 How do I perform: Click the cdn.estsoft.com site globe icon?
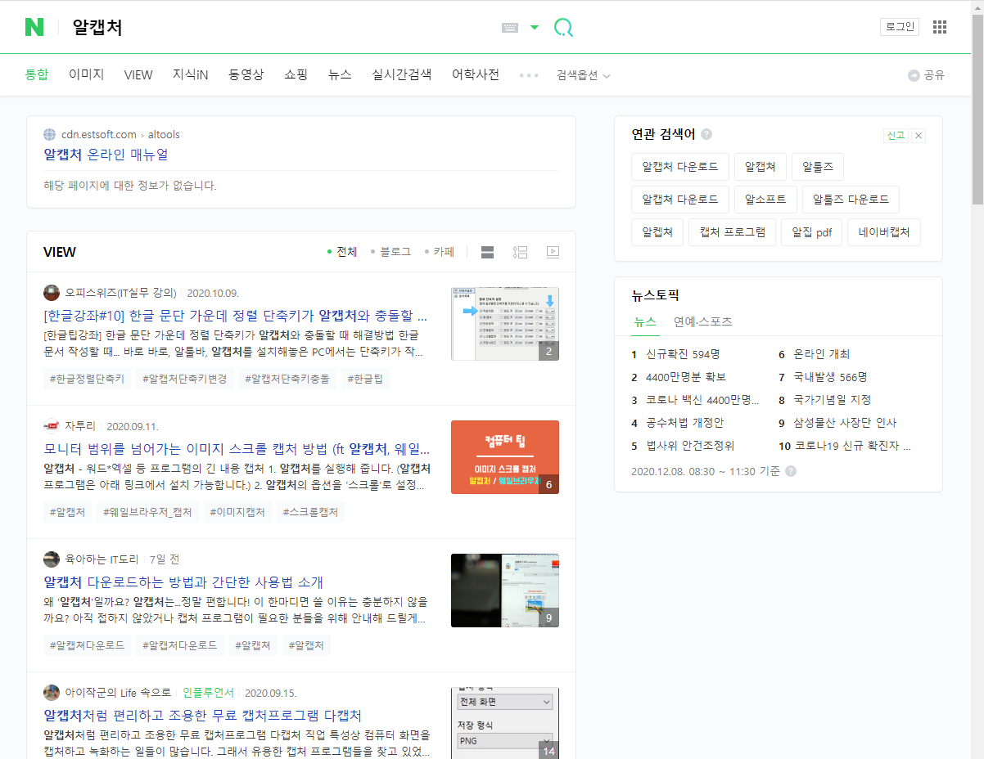[x=50, y=134]
